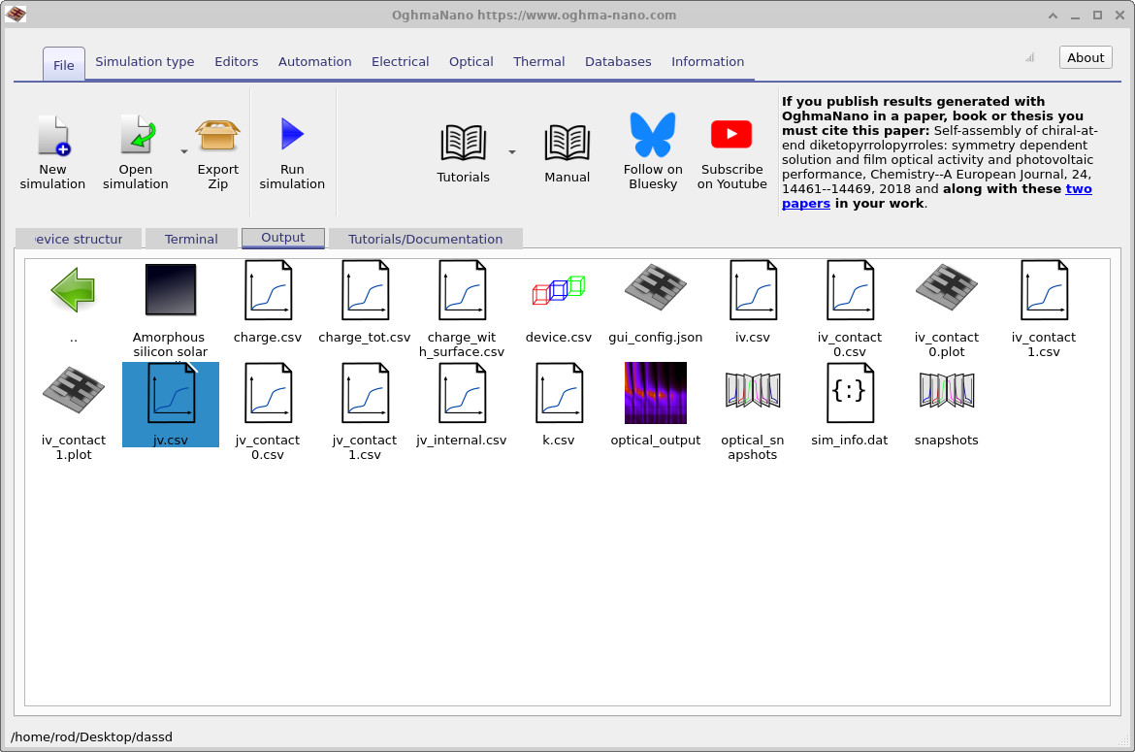The height and width of the screenshot is (752, 1135).
Task: Select the device.csv file
Action: 558,289
